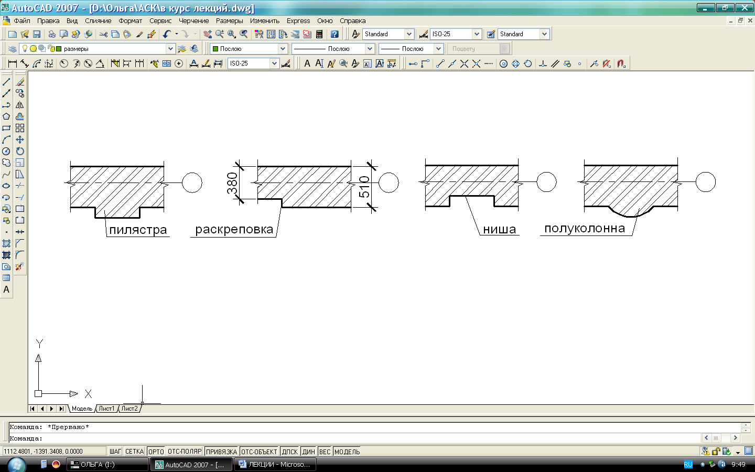Image resolution: width=755 pixels, height=472 pixels.
Task: Open the Черчение menu
Action: click(193, 21)
